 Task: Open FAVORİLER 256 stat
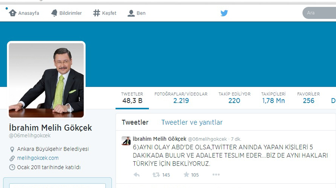click(x=308, y=98)
